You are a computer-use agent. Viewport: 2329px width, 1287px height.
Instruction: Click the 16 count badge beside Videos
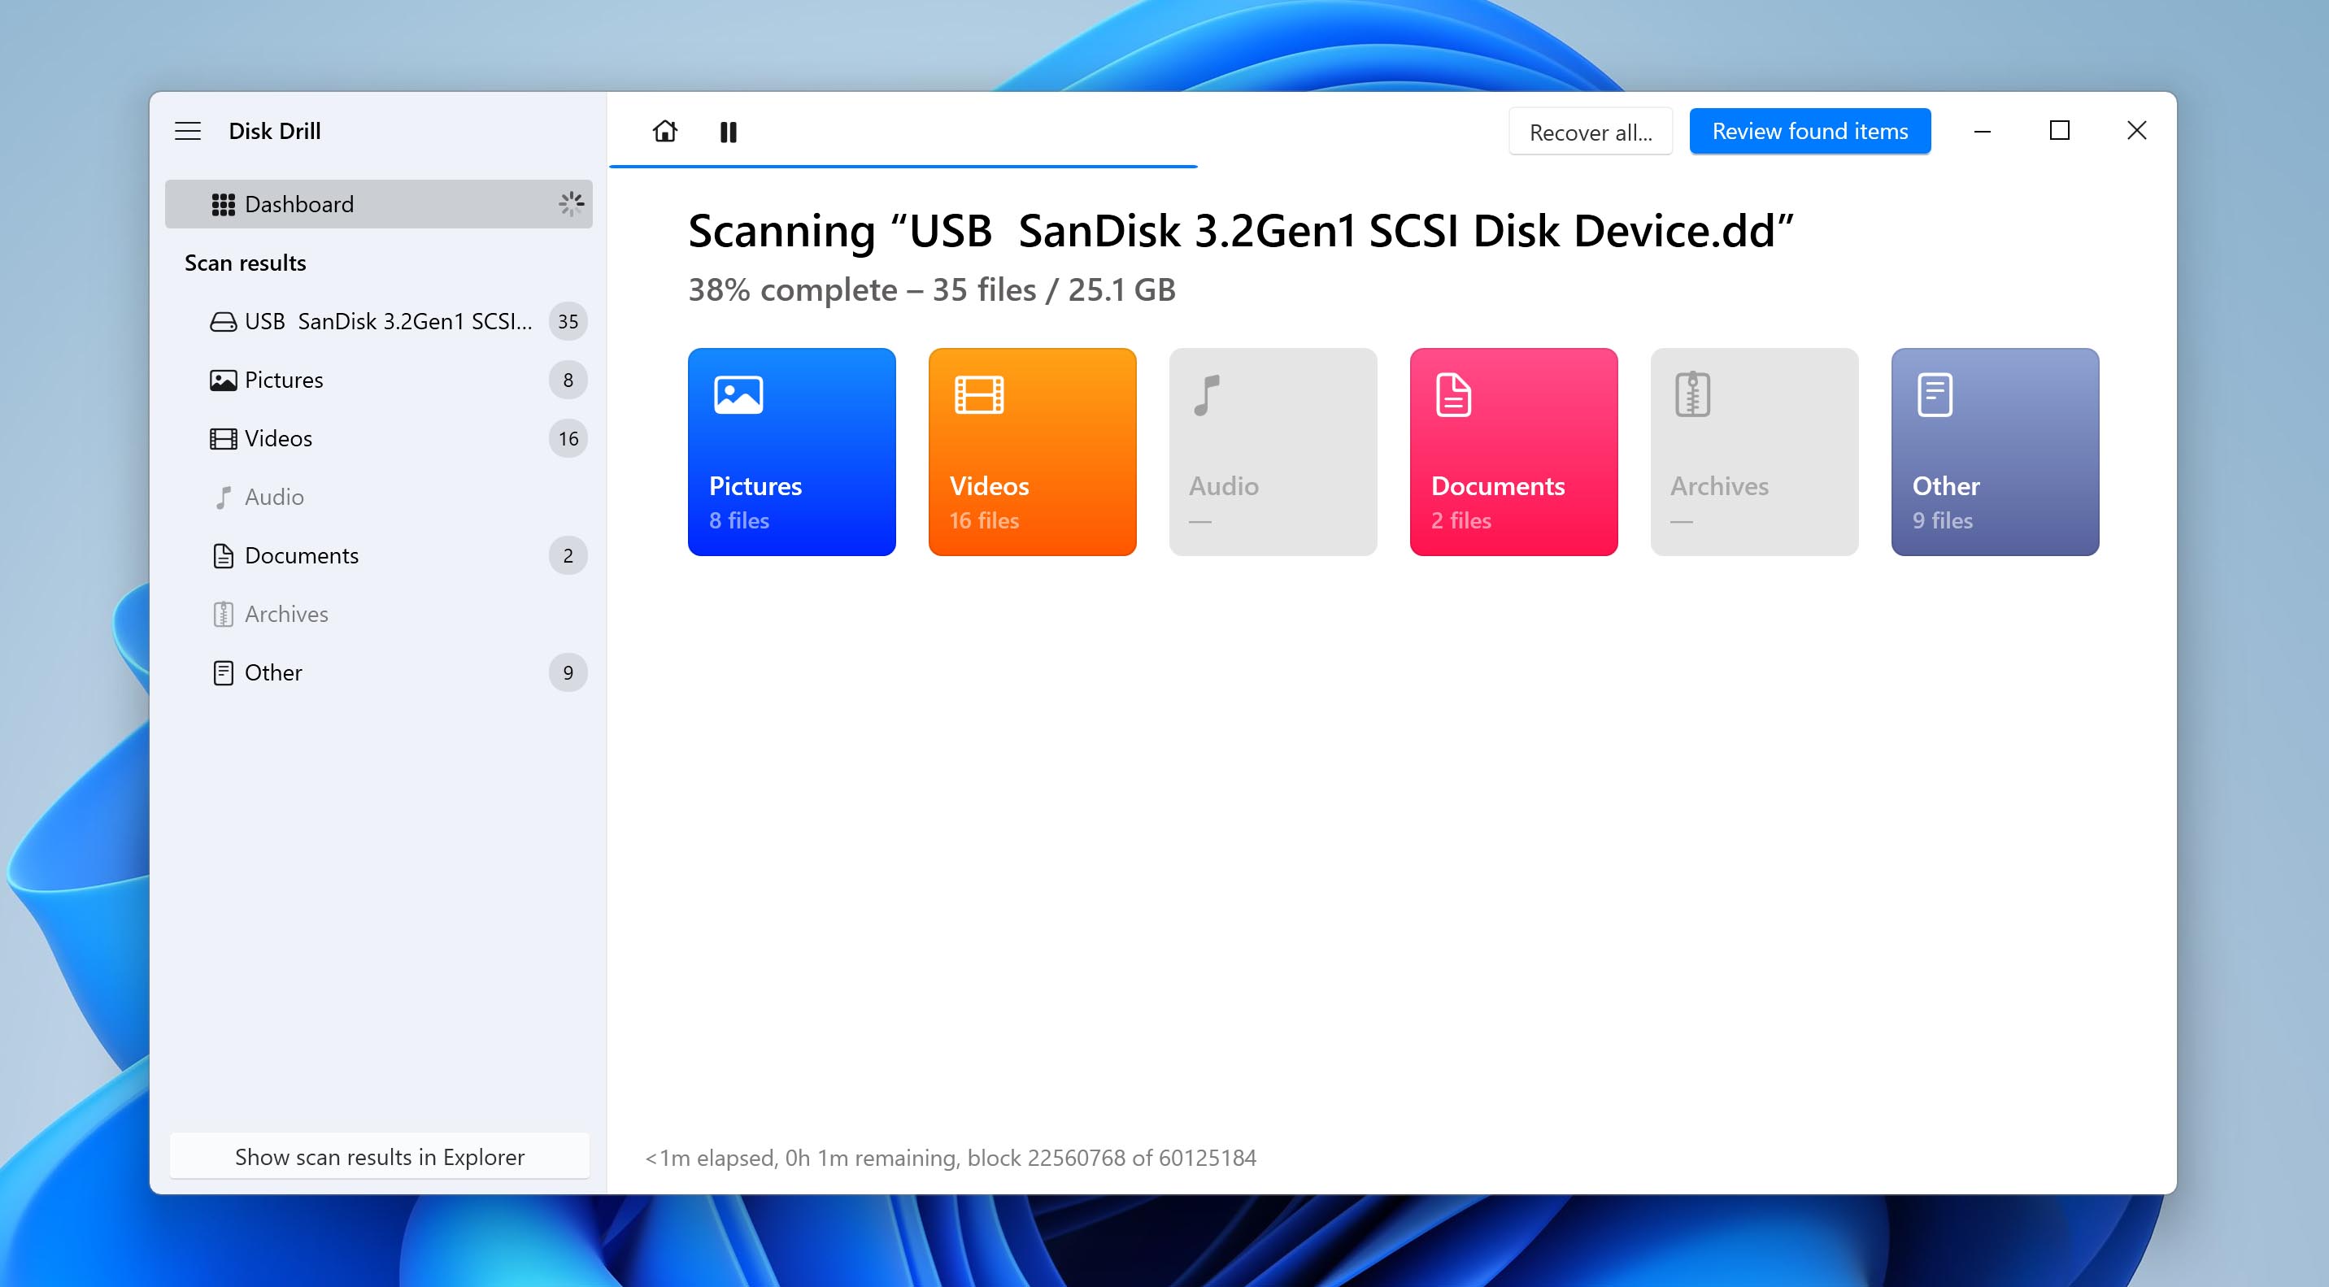(x=568, y=439)
